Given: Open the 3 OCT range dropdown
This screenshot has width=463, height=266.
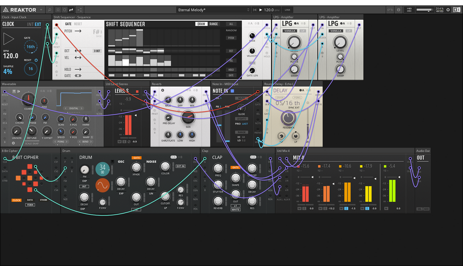Looking at the screenshot, I should pyautogui.click(x=97, y=51).
